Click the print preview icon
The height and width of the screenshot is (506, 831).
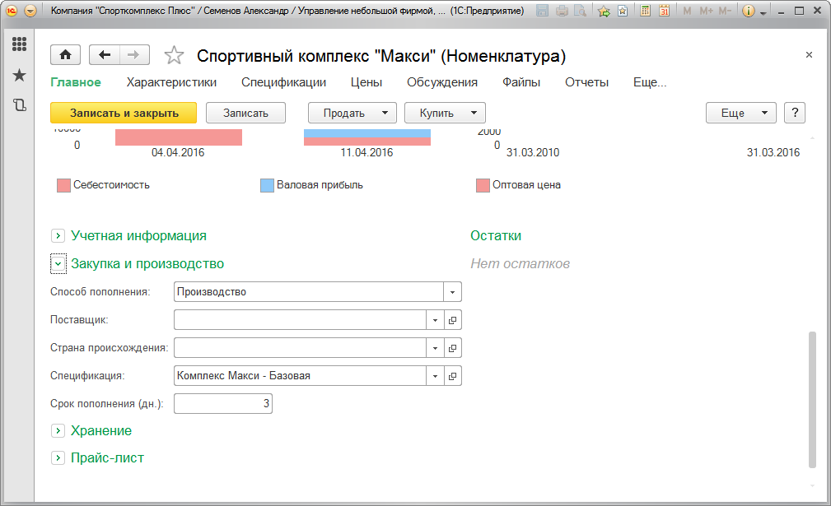tap(581, 11)
